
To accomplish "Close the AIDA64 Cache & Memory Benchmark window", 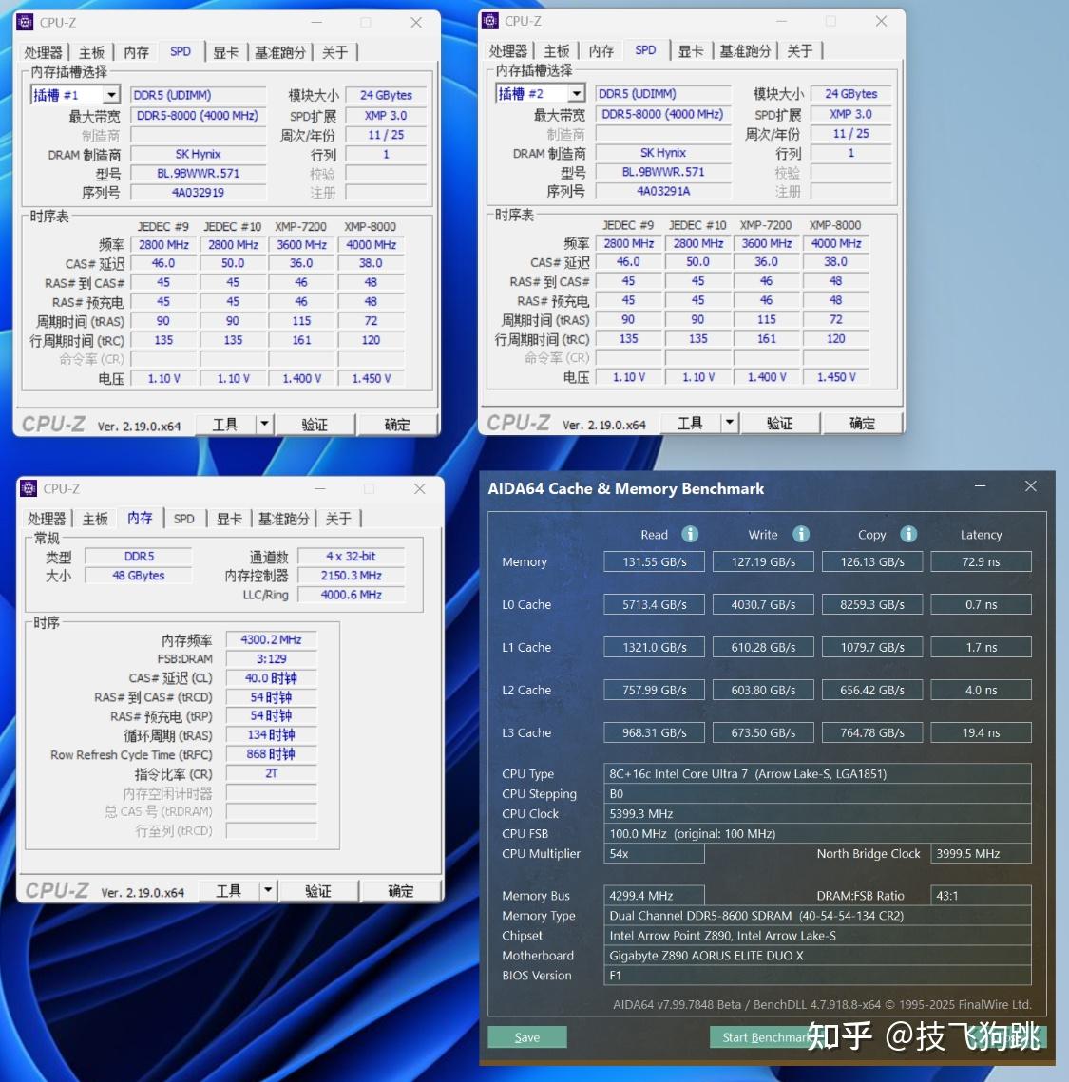I will point(1030,486).
